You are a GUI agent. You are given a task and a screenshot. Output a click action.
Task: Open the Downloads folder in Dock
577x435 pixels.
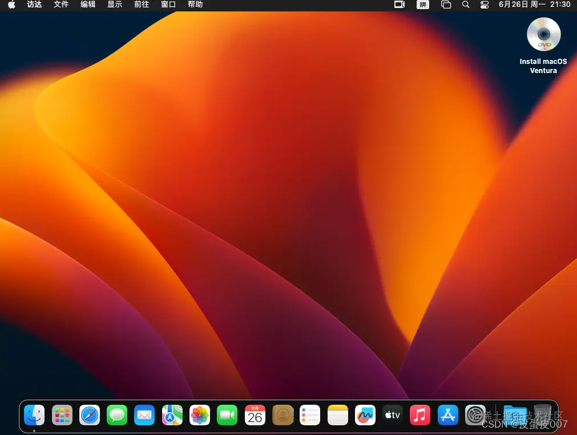(515, 415)
